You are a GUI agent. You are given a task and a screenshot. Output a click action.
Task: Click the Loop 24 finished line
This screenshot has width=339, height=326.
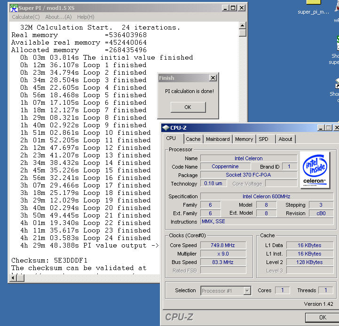(86, 238)
